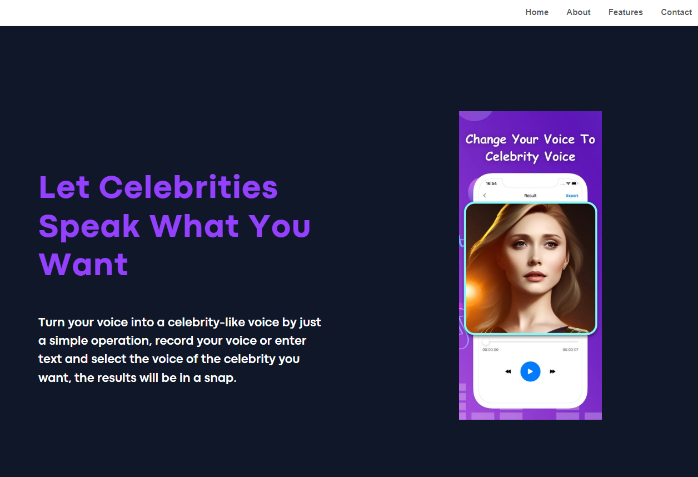
Task: Click the 00:00:00 elapsed time label
Action: [490, 350]
